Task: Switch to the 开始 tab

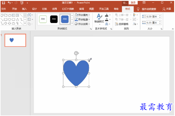Action: tap(14, 9)
